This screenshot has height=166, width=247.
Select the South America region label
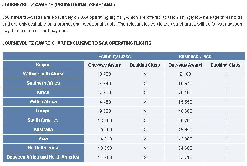(43, 120)
